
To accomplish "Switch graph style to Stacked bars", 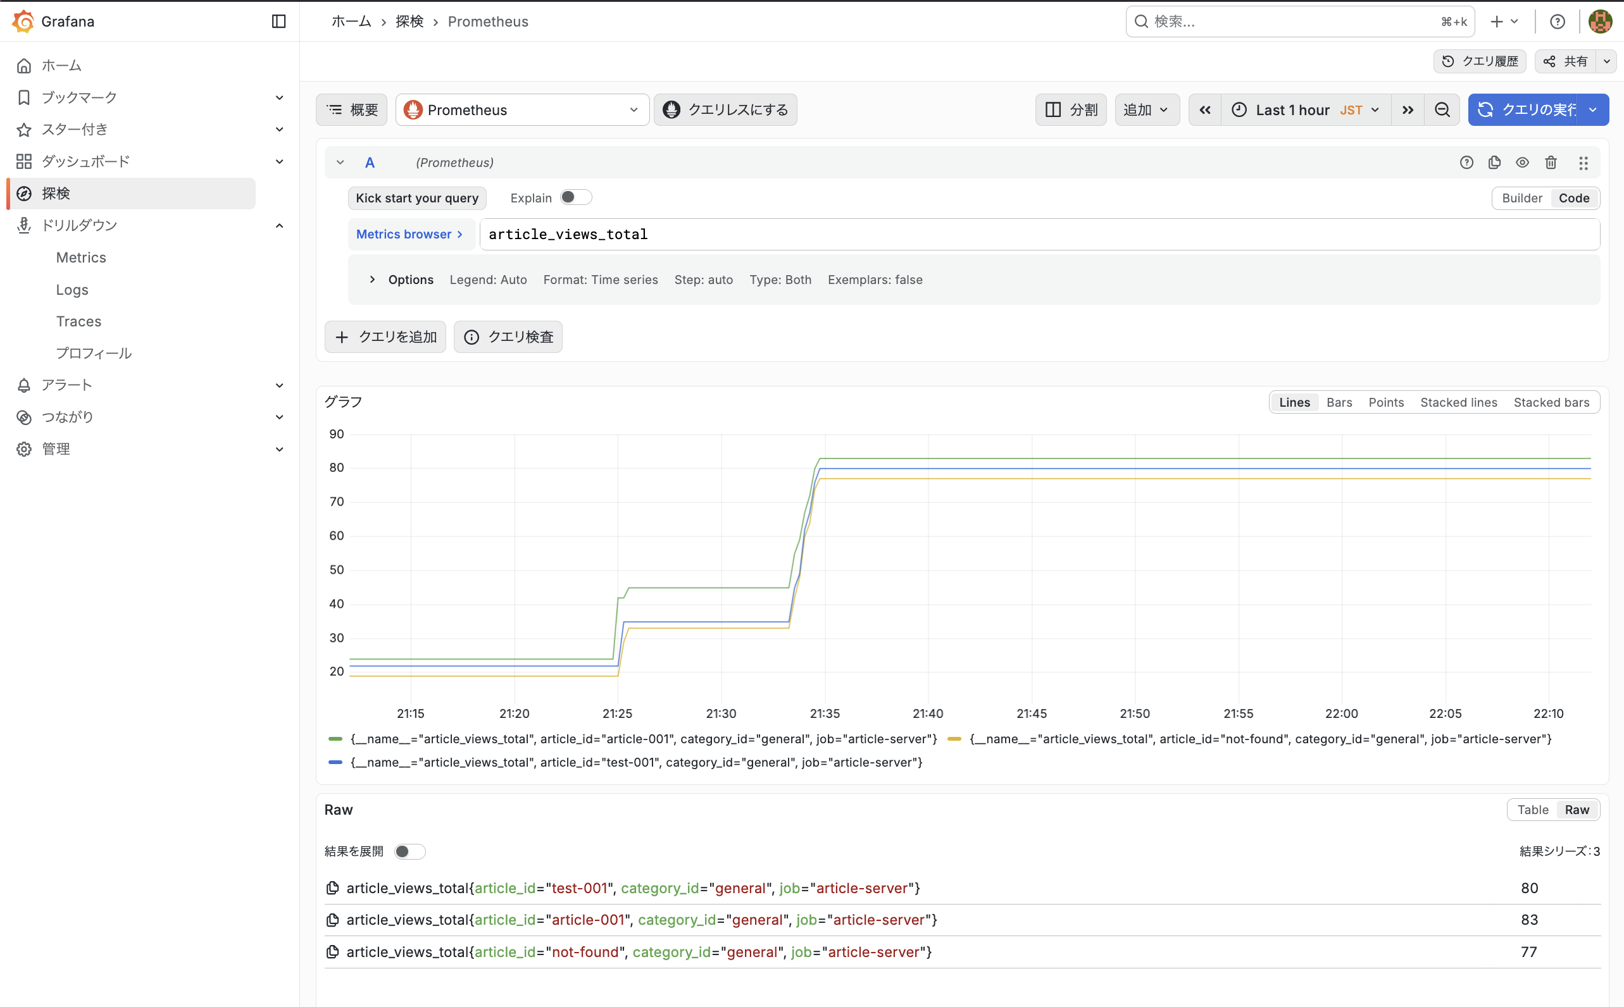I will (x=1551, y=402).
